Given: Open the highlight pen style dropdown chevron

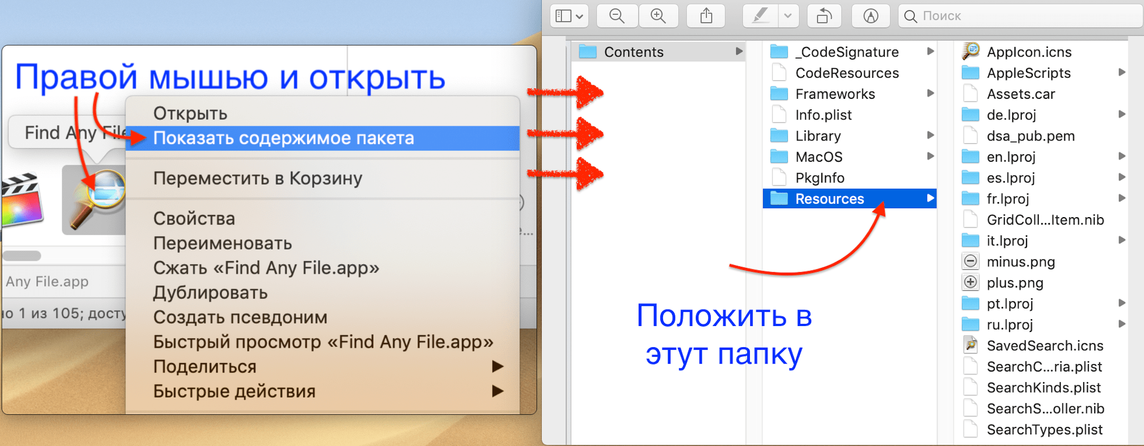Looking at the screenshot, I should (x=788, y=16).
